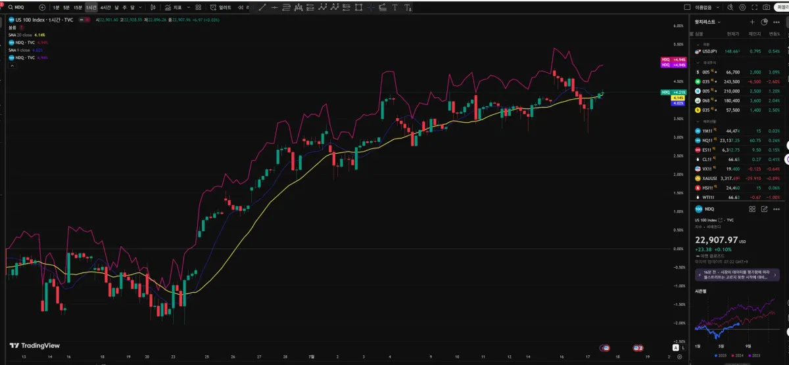Image resolution: width=789 pixels, height=365 pixels.
Task: Toggle the 2025 seasonal series
Action: point(721,356)
